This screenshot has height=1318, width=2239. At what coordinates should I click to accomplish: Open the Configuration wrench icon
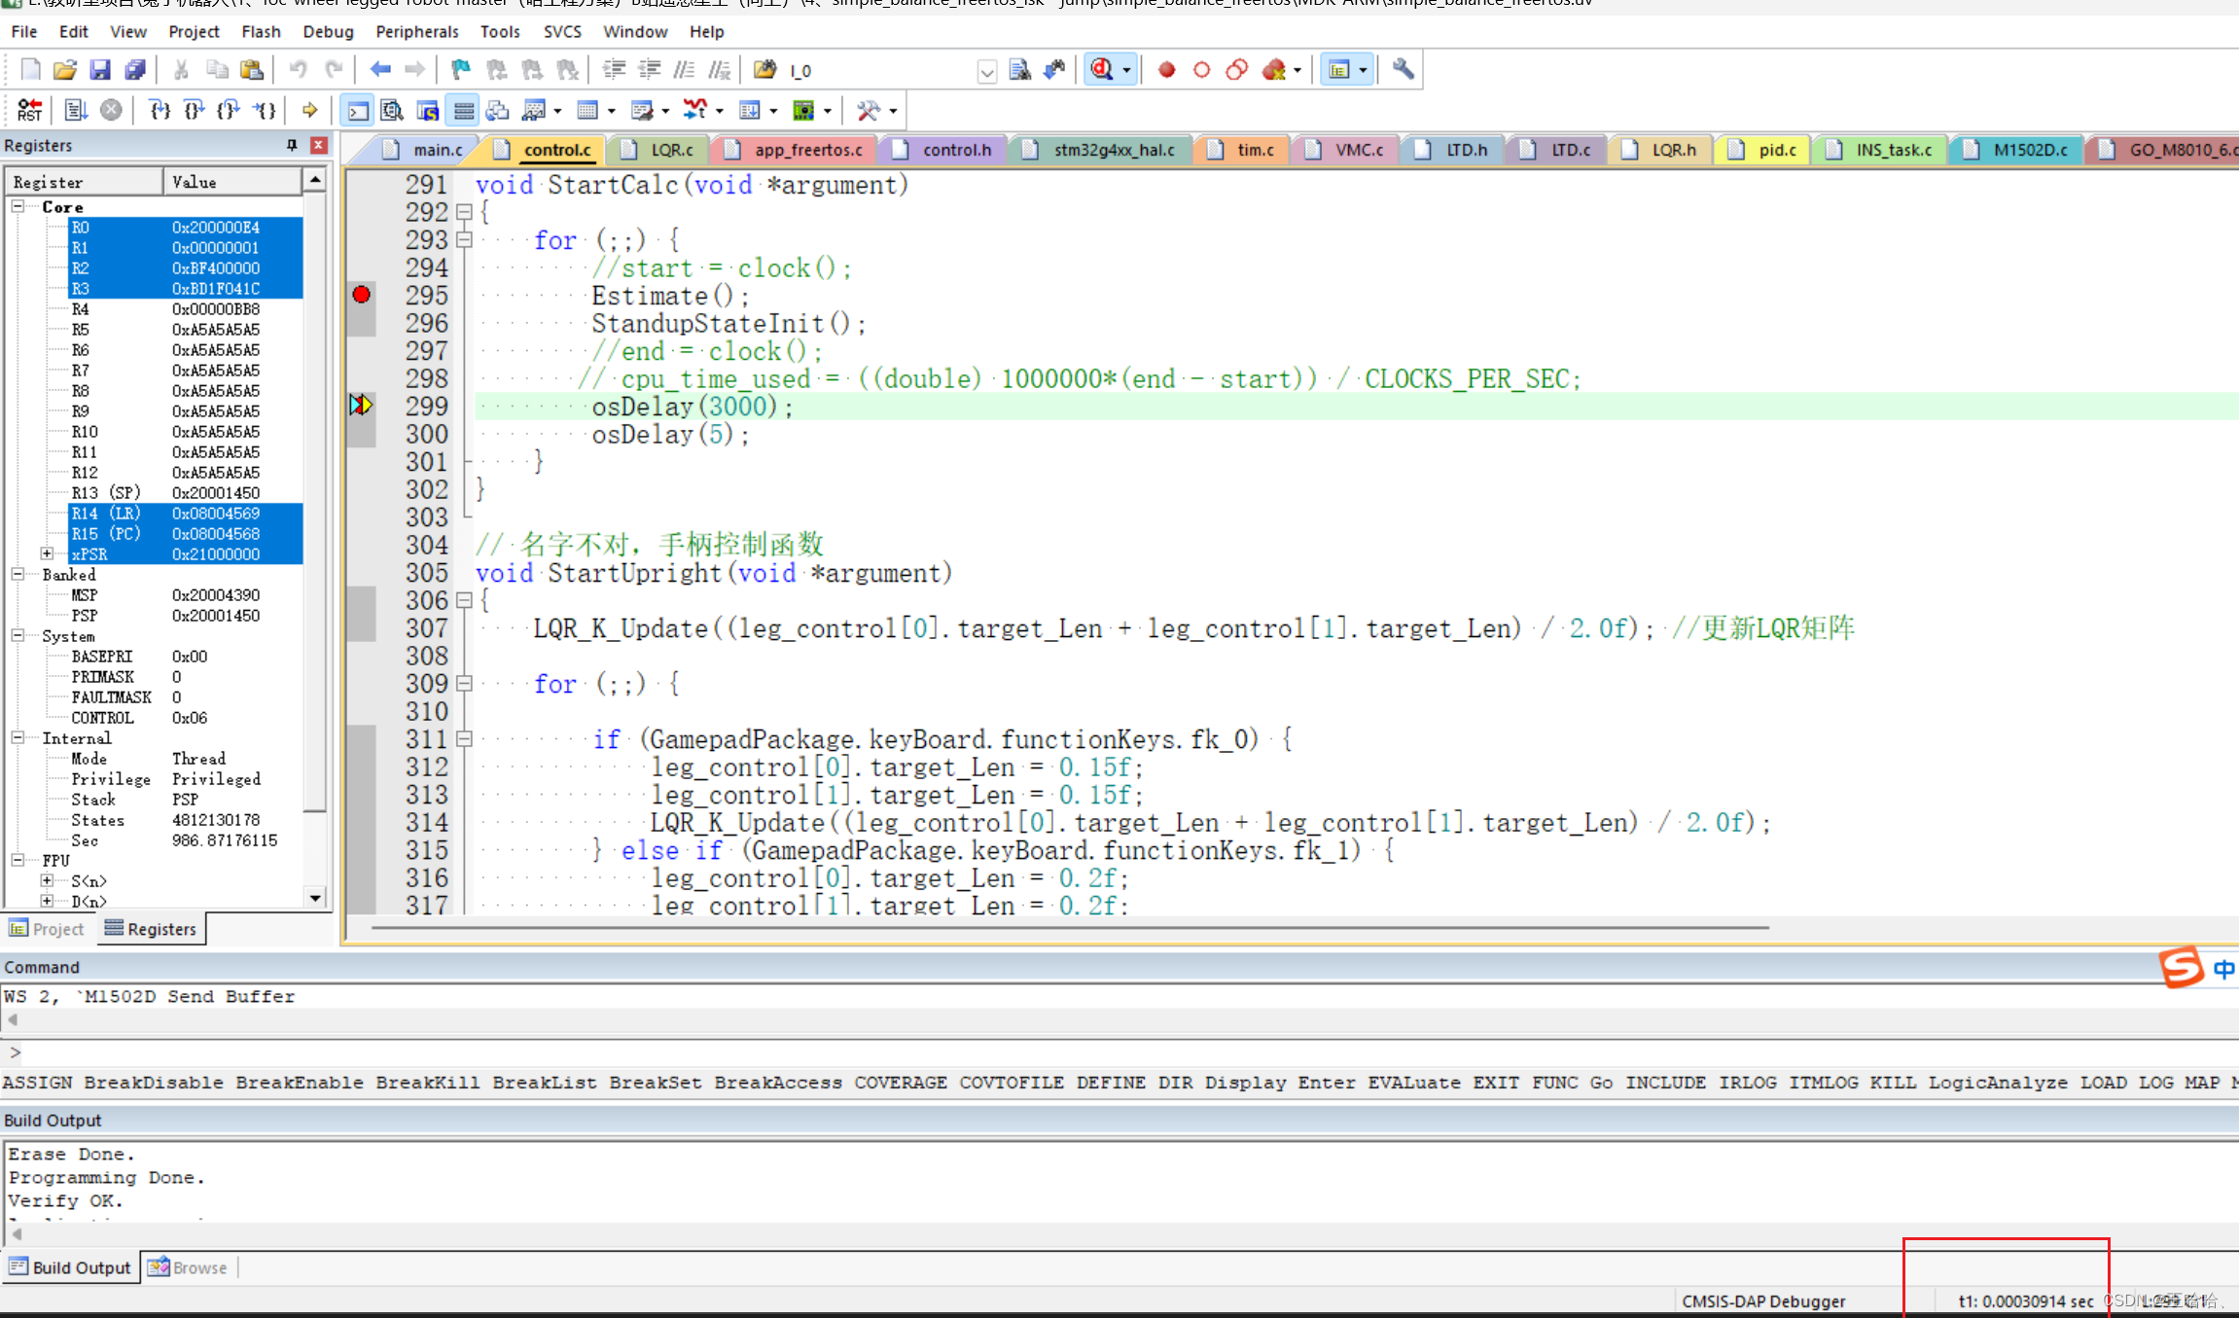tap(1403, 69)
